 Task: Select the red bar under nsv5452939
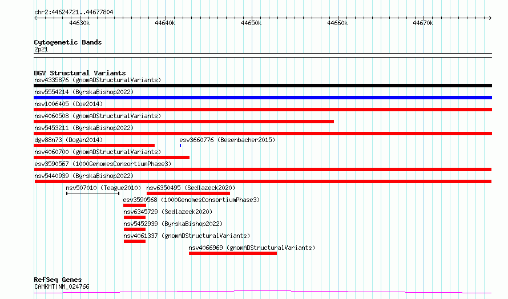click(135, 229)
